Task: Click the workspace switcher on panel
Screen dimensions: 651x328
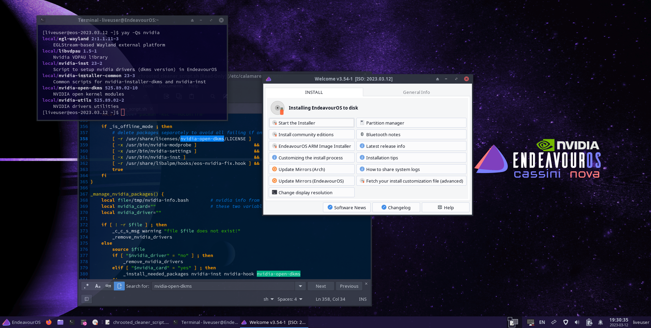Action: click(513, 322)
